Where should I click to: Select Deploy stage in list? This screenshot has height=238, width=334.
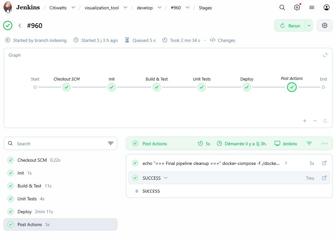click(60, 212)
